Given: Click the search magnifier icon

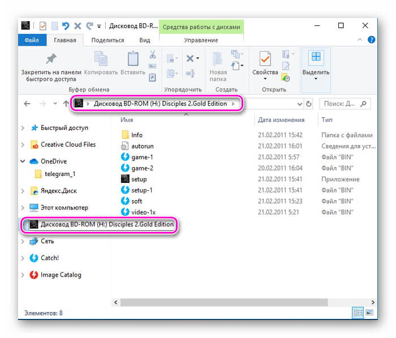Looking at the screenshot, I should tap(363, 103).
